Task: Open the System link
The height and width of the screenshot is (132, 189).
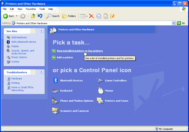Action: (x=15, y=62)
